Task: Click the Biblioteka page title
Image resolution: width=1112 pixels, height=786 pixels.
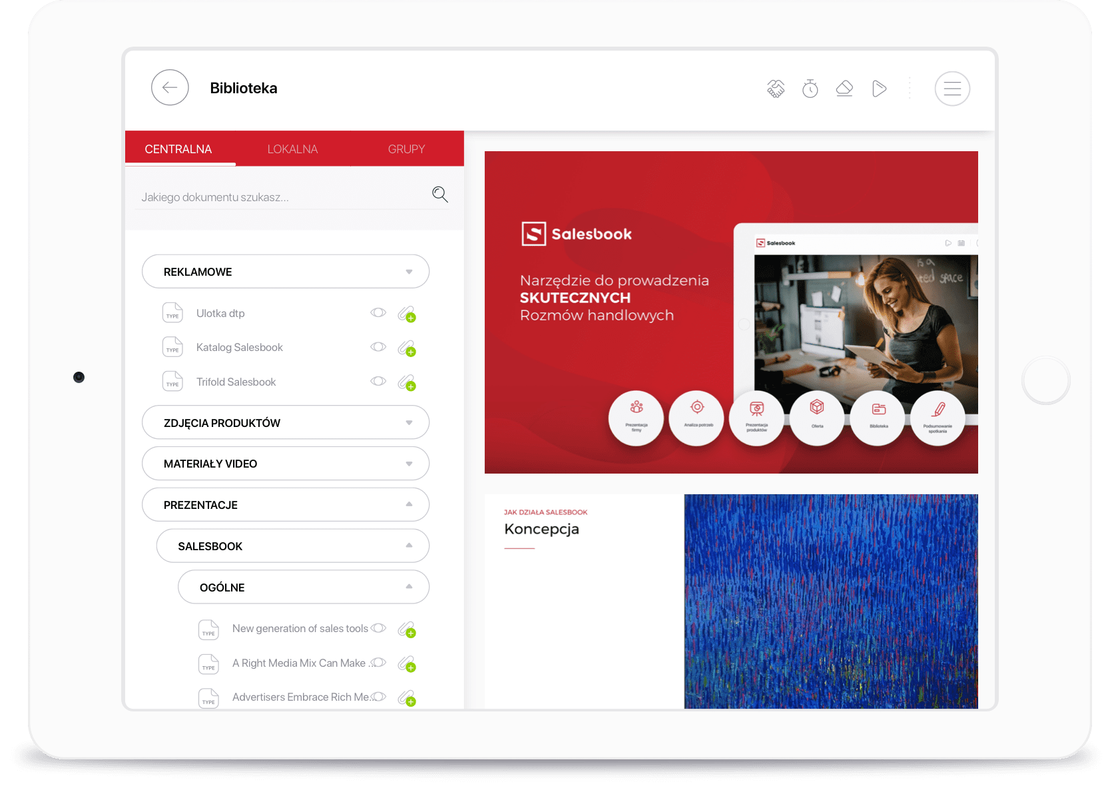Action: coord(244,88)
